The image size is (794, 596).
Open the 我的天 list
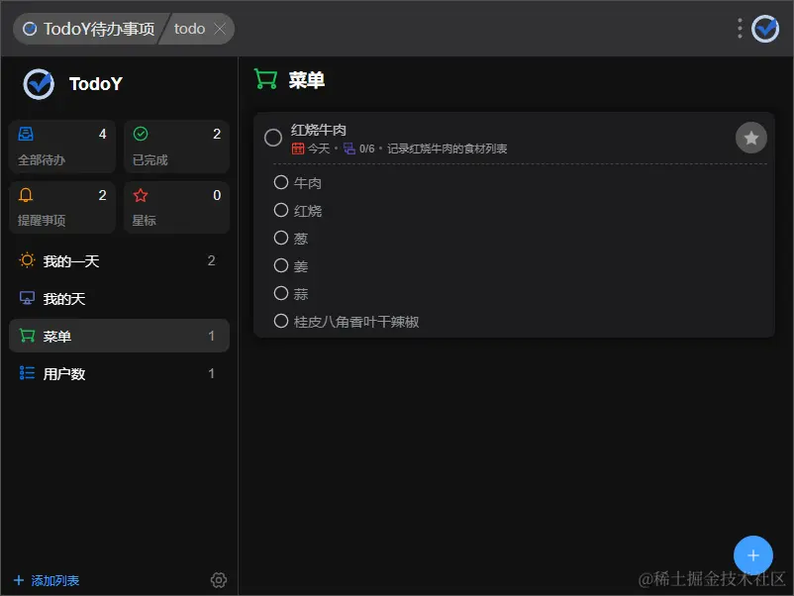point(119,298)
